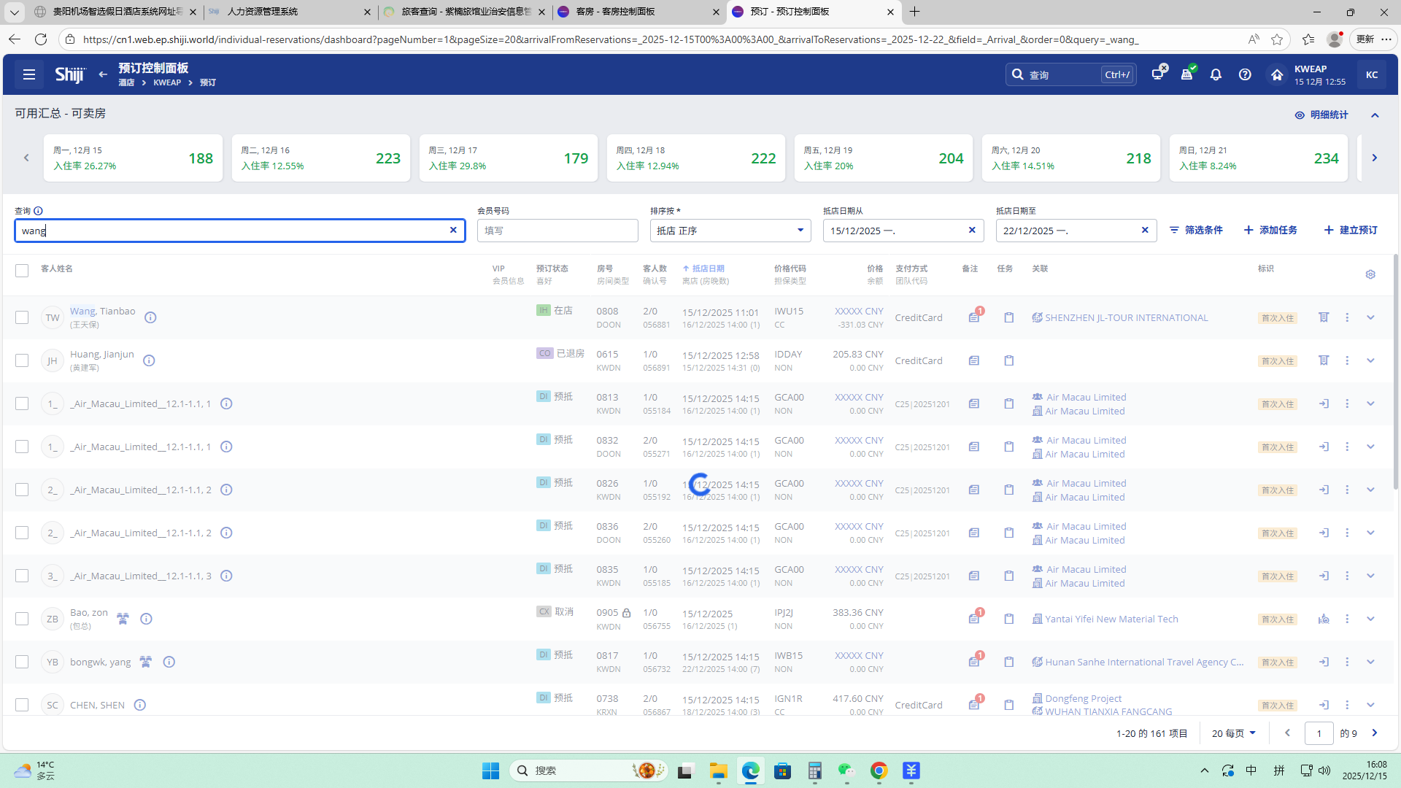Select the checkbox for CHEN, SHEN row
This screenshot has width=1401, height=788.
[22, 705]
